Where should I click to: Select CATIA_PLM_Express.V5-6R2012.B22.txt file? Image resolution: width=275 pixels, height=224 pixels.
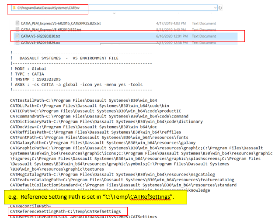[51, 30]
